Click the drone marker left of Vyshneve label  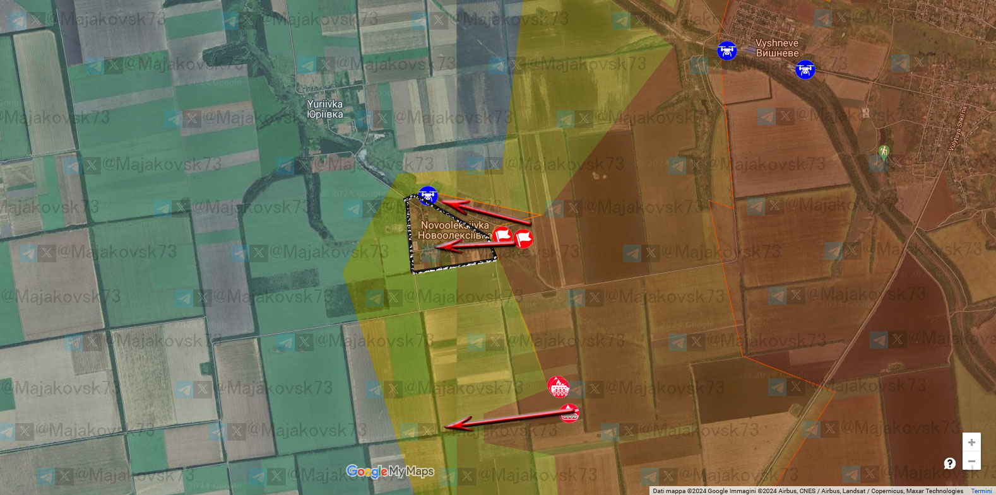tap(727, 50)
